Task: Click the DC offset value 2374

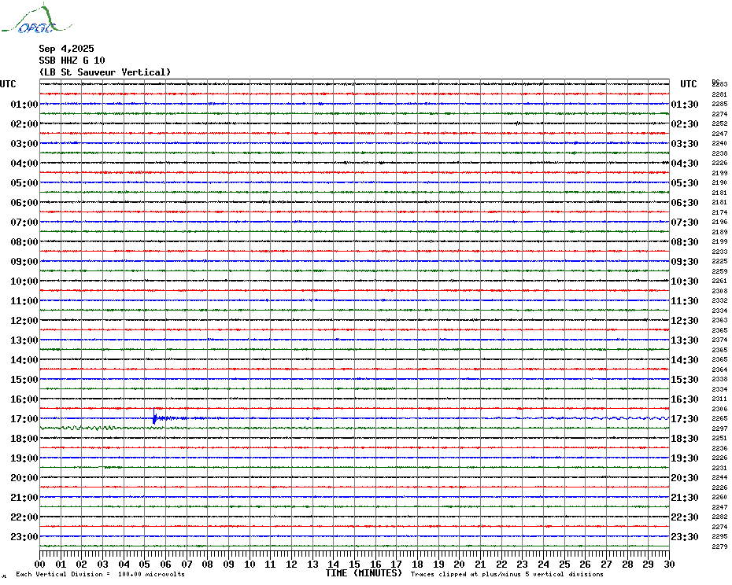Action: [719, 340]
